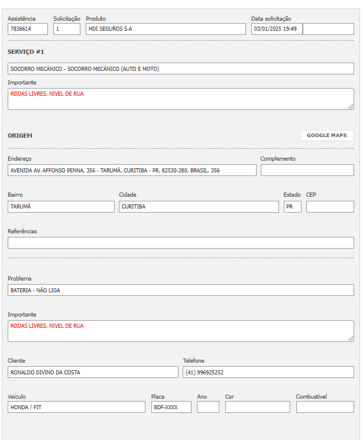Viewport: 363px width, 440px height.
Task: Grab the first Importante textarea resize handle
Action: (351, 106)
